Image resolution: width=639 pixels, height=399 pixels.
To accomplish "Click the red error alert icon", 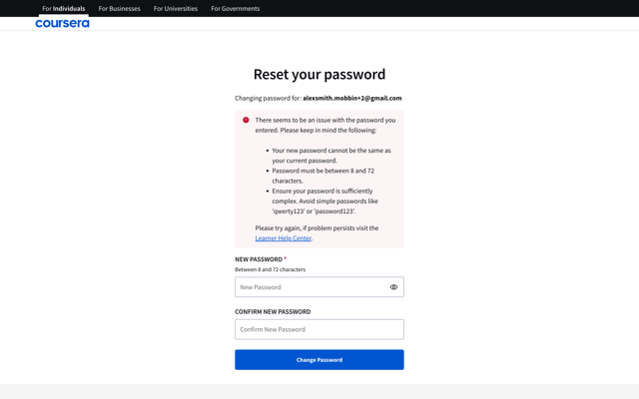I will 246,120.
